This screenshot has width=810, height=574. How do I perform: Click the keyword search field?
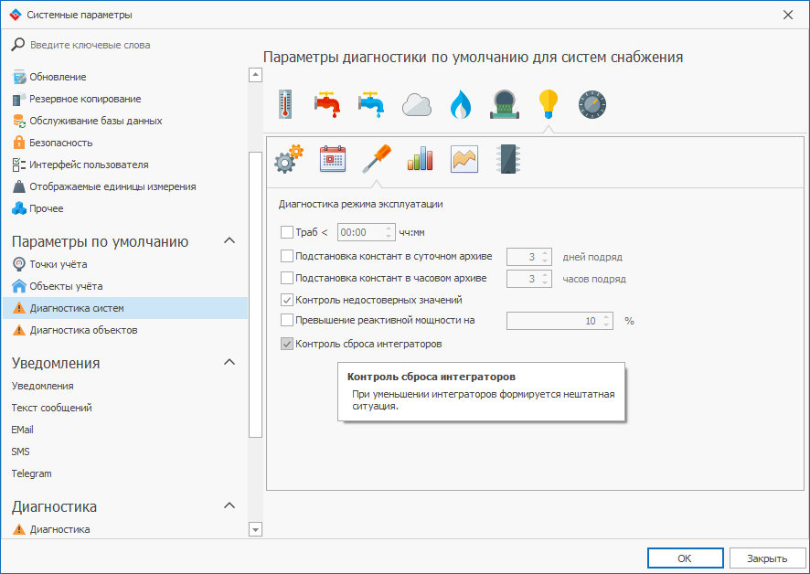coord(128,45)
